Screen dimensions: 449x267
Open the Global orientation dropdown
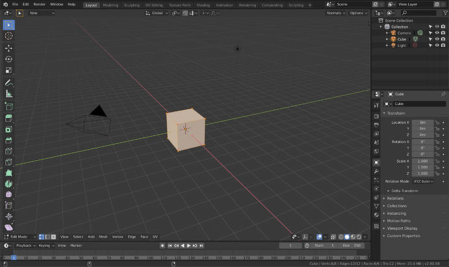click(x=157, y=13)
